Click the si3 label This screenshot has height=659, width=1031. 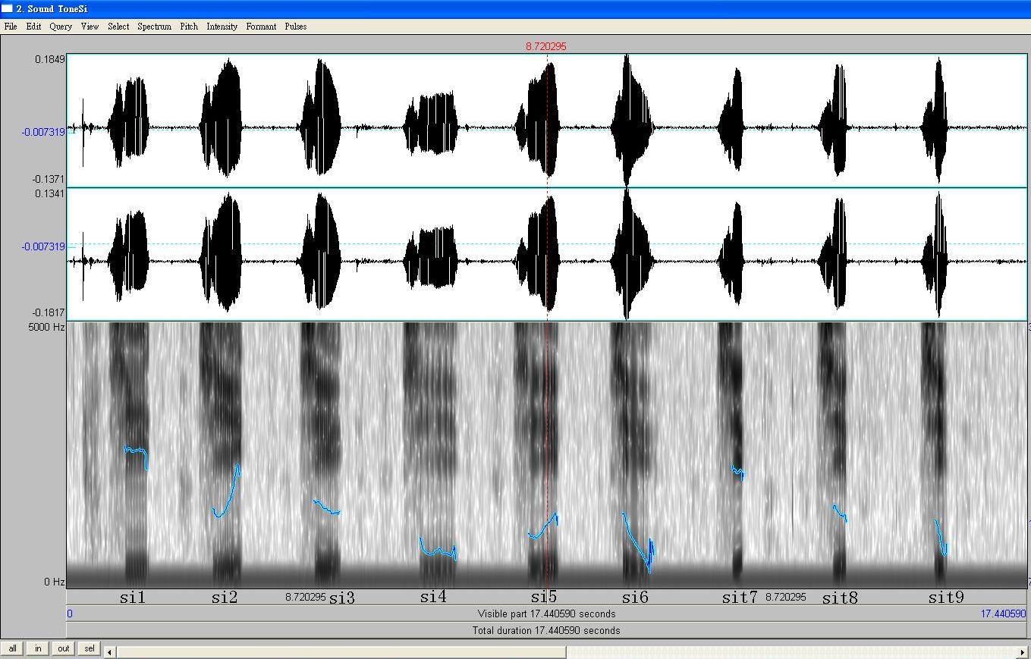tap(341, 598)
